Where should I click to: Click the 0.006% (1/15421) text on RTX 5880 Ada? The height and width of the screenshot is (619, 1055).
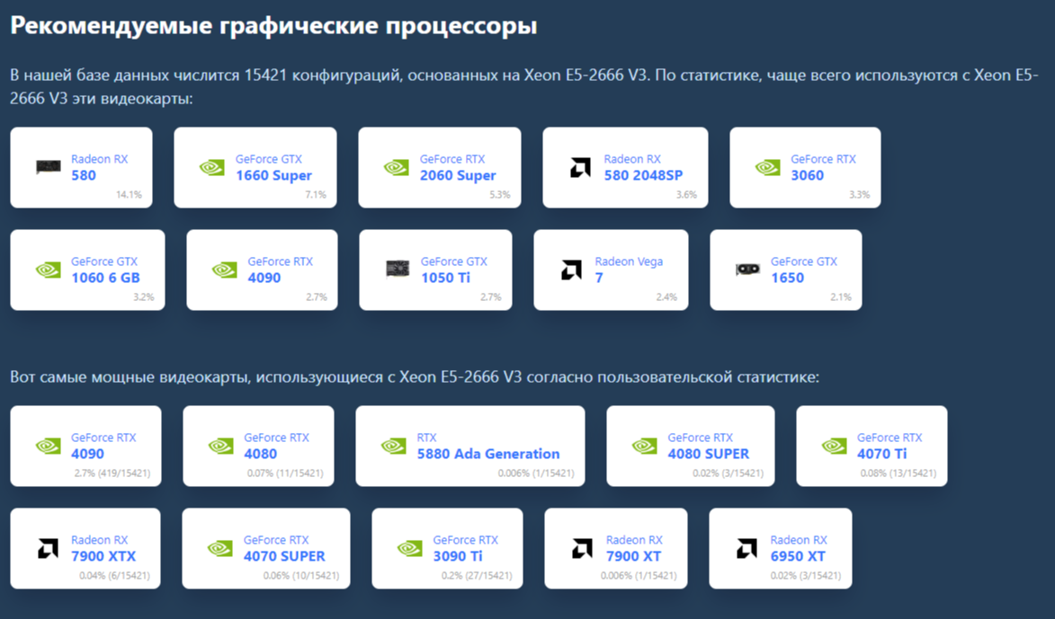coord(536,473)
